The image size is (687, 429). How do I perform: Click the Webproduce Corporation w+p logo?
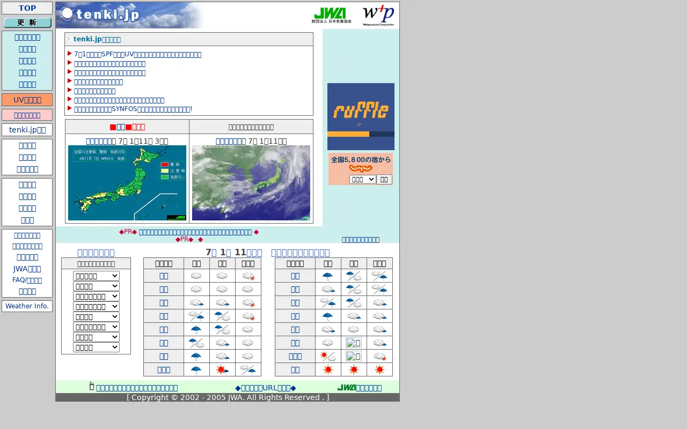[x=378, y=16]
